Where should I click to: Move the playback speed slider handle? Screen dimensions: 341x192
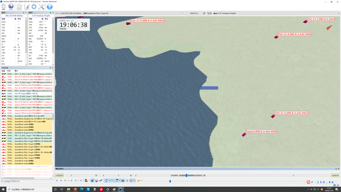tap(170, 181)
